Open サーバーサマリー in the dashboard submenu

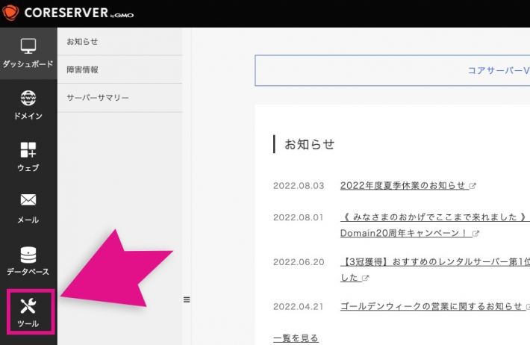click(x=97, y=98)
